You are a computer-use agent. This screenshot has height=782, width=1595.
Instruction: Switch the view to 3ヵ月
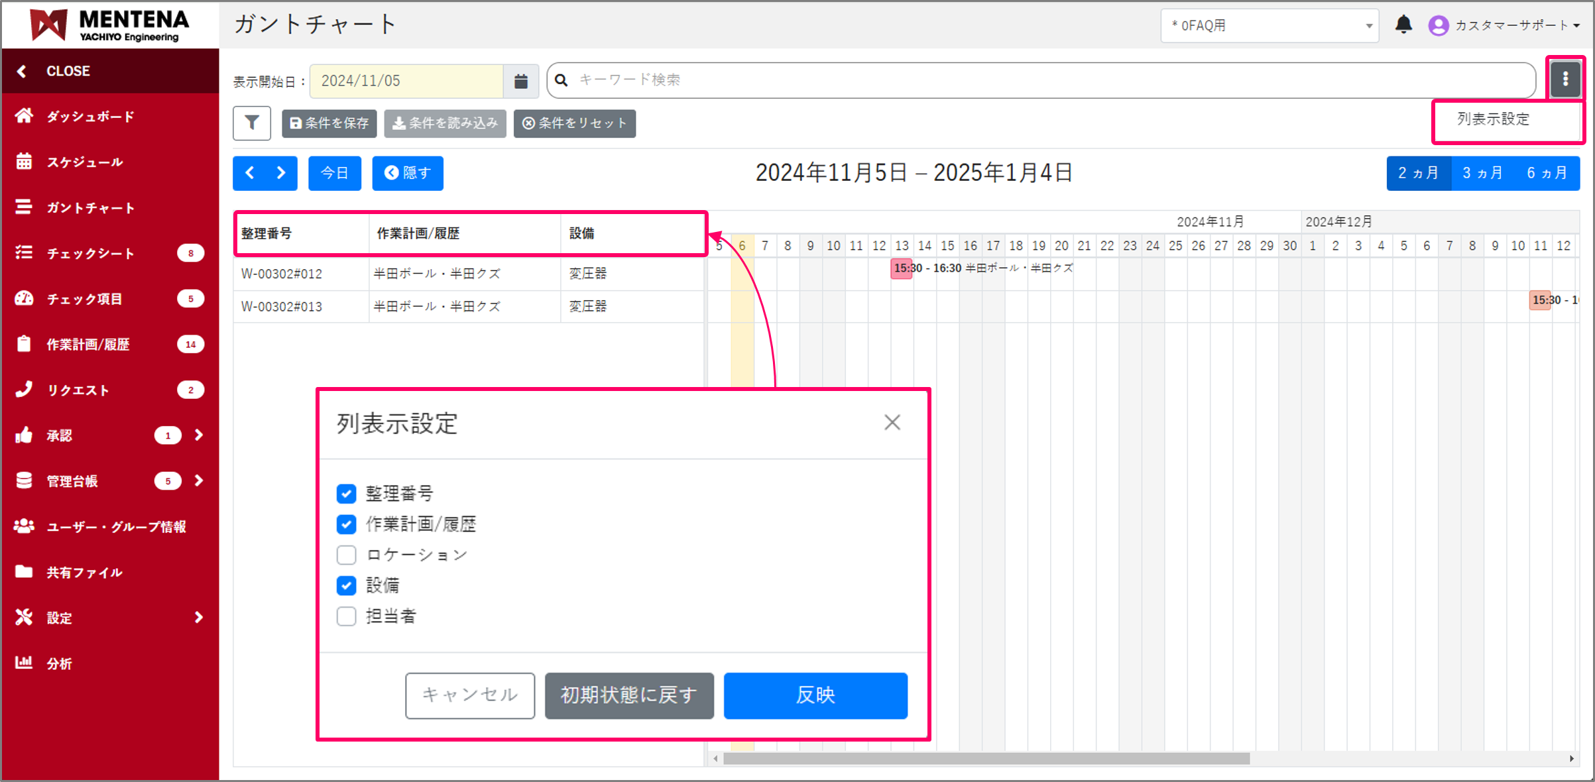click(x=1482, y=173)
